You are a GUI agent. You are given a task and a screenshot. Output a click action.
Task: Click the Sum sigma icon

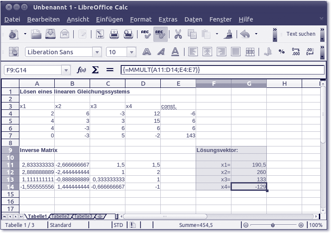tap(95, 70)
